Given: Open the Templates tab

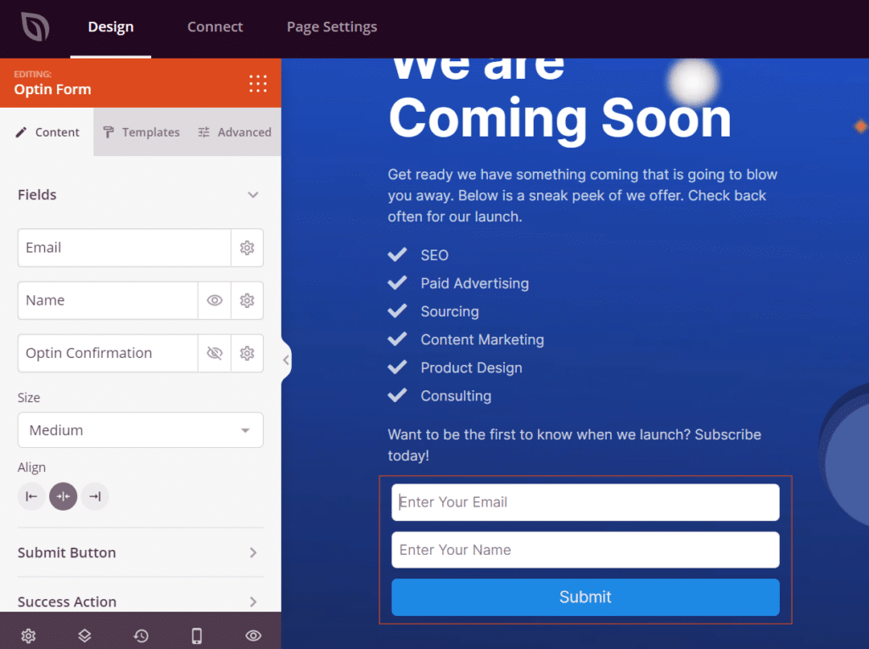Looking at the screenshot, I should (141, 132).
